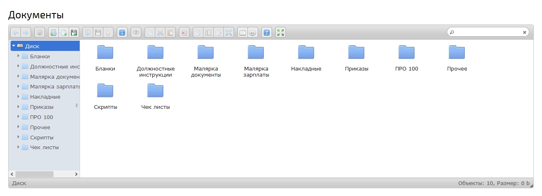Expand the Малярка документы tree arrow
Screen dimensions: 542x196
pyautogui.click(x=18, y=76)
